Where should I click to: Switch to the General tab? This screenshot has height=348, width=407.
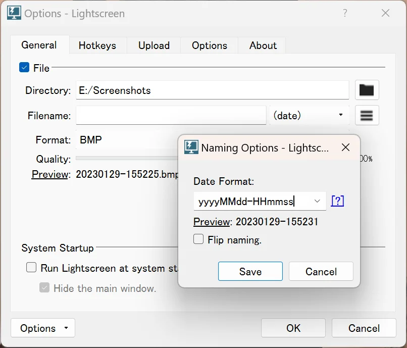coord(39,45)
